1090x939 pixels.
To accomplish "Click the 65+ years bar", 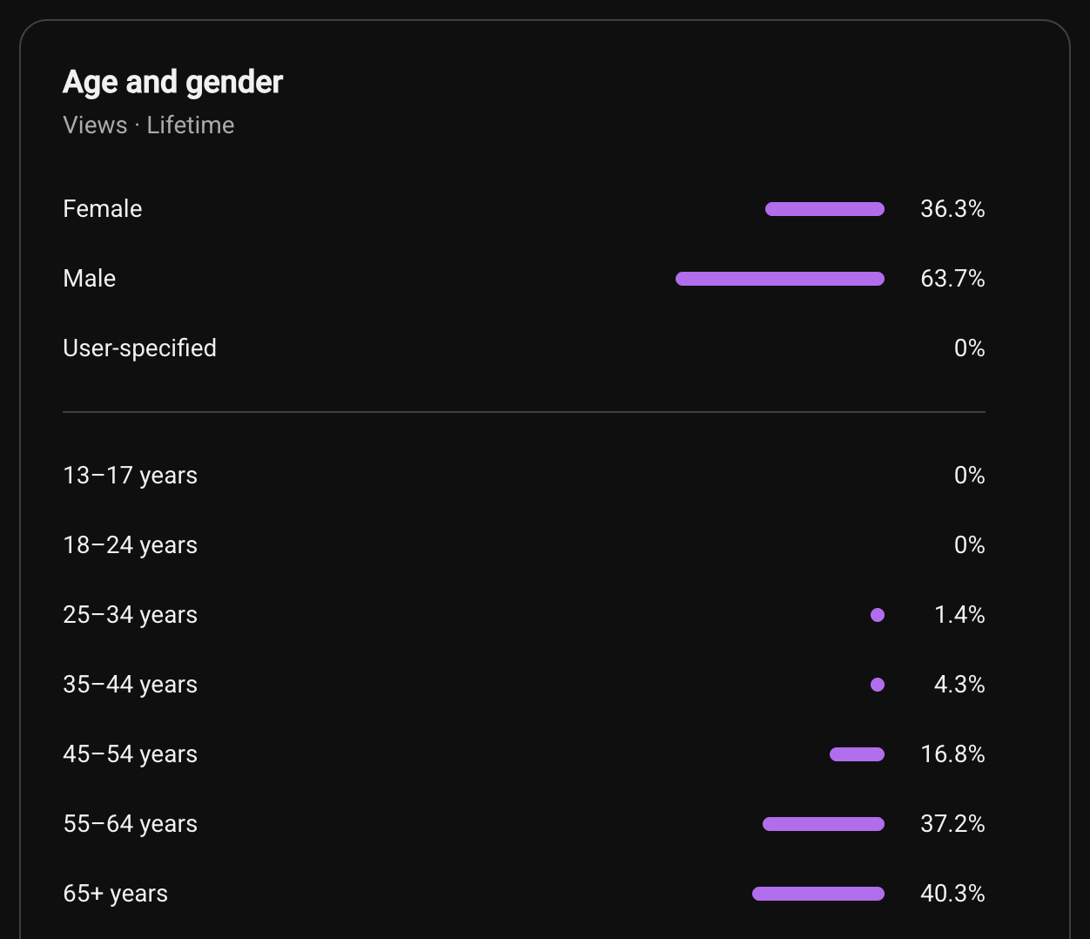I will point(818,894).
